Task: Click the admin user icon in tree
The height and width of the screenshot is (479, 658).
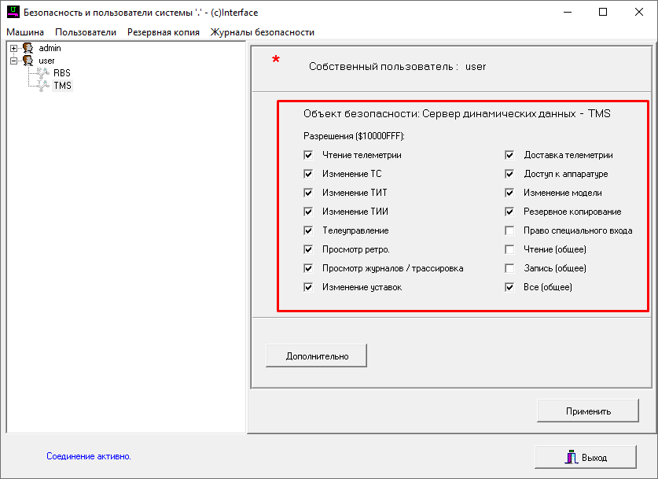Action: click(x=28, y=48)
